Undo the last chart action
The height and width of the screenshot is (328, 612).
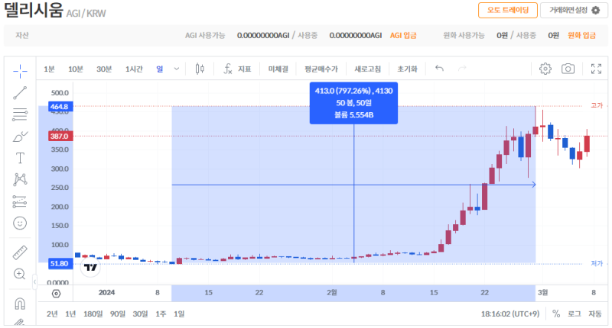pyautogui.click(x=439, y=69)
